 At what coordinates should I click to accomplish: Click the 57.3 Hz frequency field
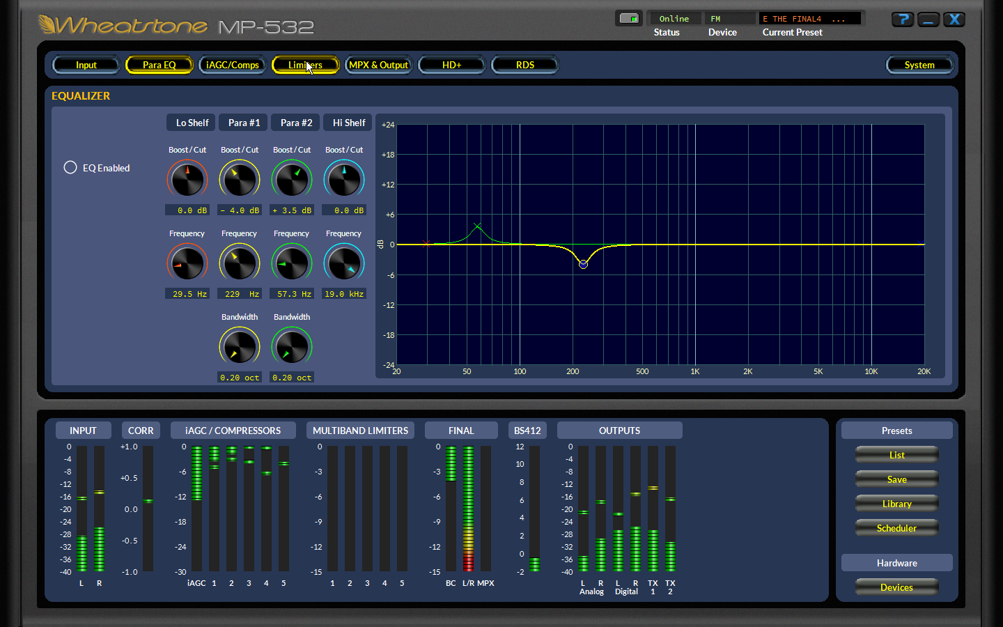pos(292,294)
